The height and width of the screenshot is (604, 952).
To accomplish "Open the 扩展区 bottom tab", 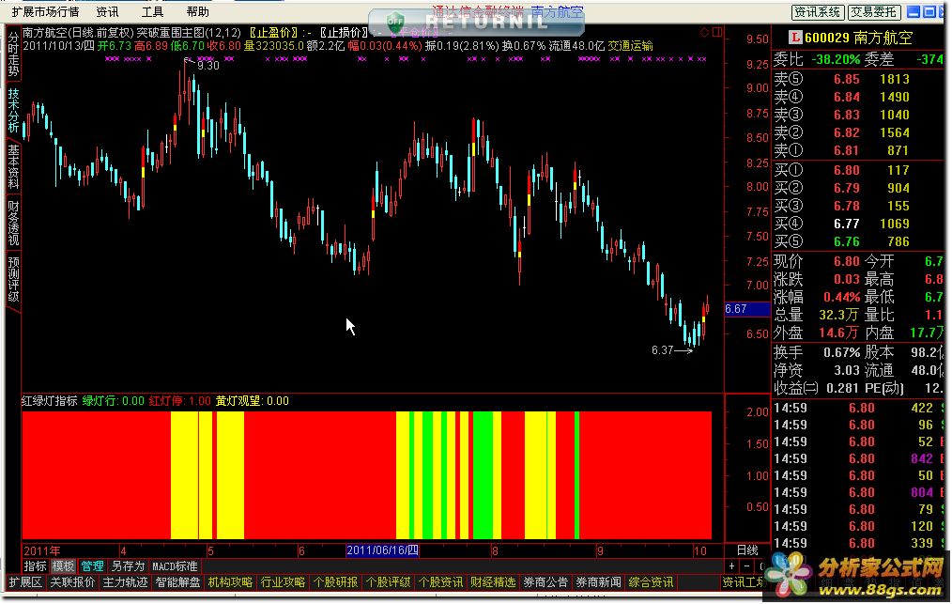I will pyautogui.click(x=25, y=582).
